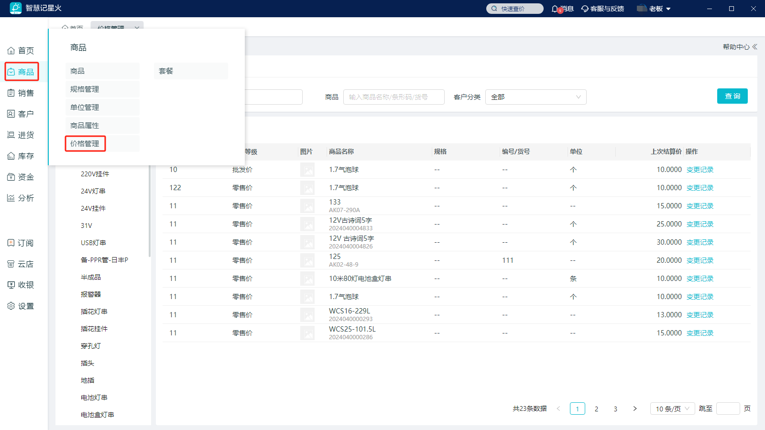Select the 24V挂件 category
The height and width of the screenshot is (430, 765).
(x=93, y=208)
